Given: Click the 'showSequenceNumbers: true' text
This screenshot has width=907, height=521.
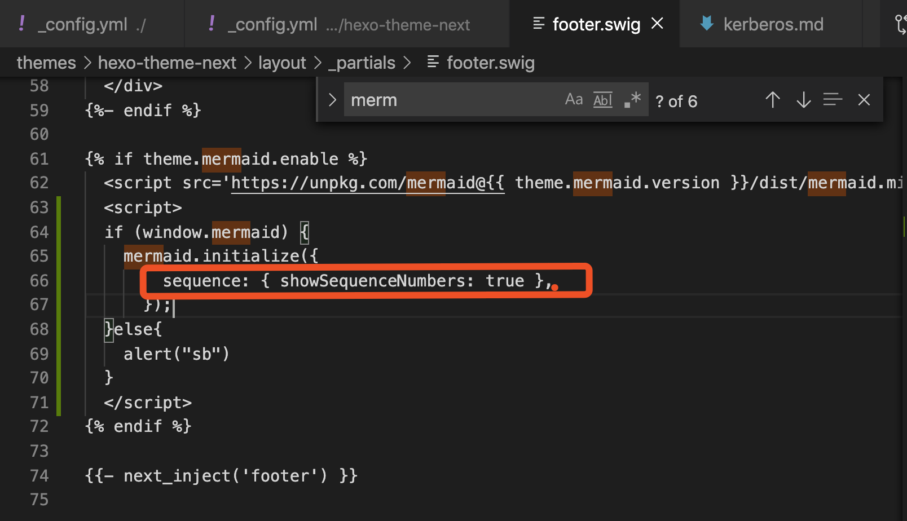Looking at the screenshot, I should pos(402,281).
